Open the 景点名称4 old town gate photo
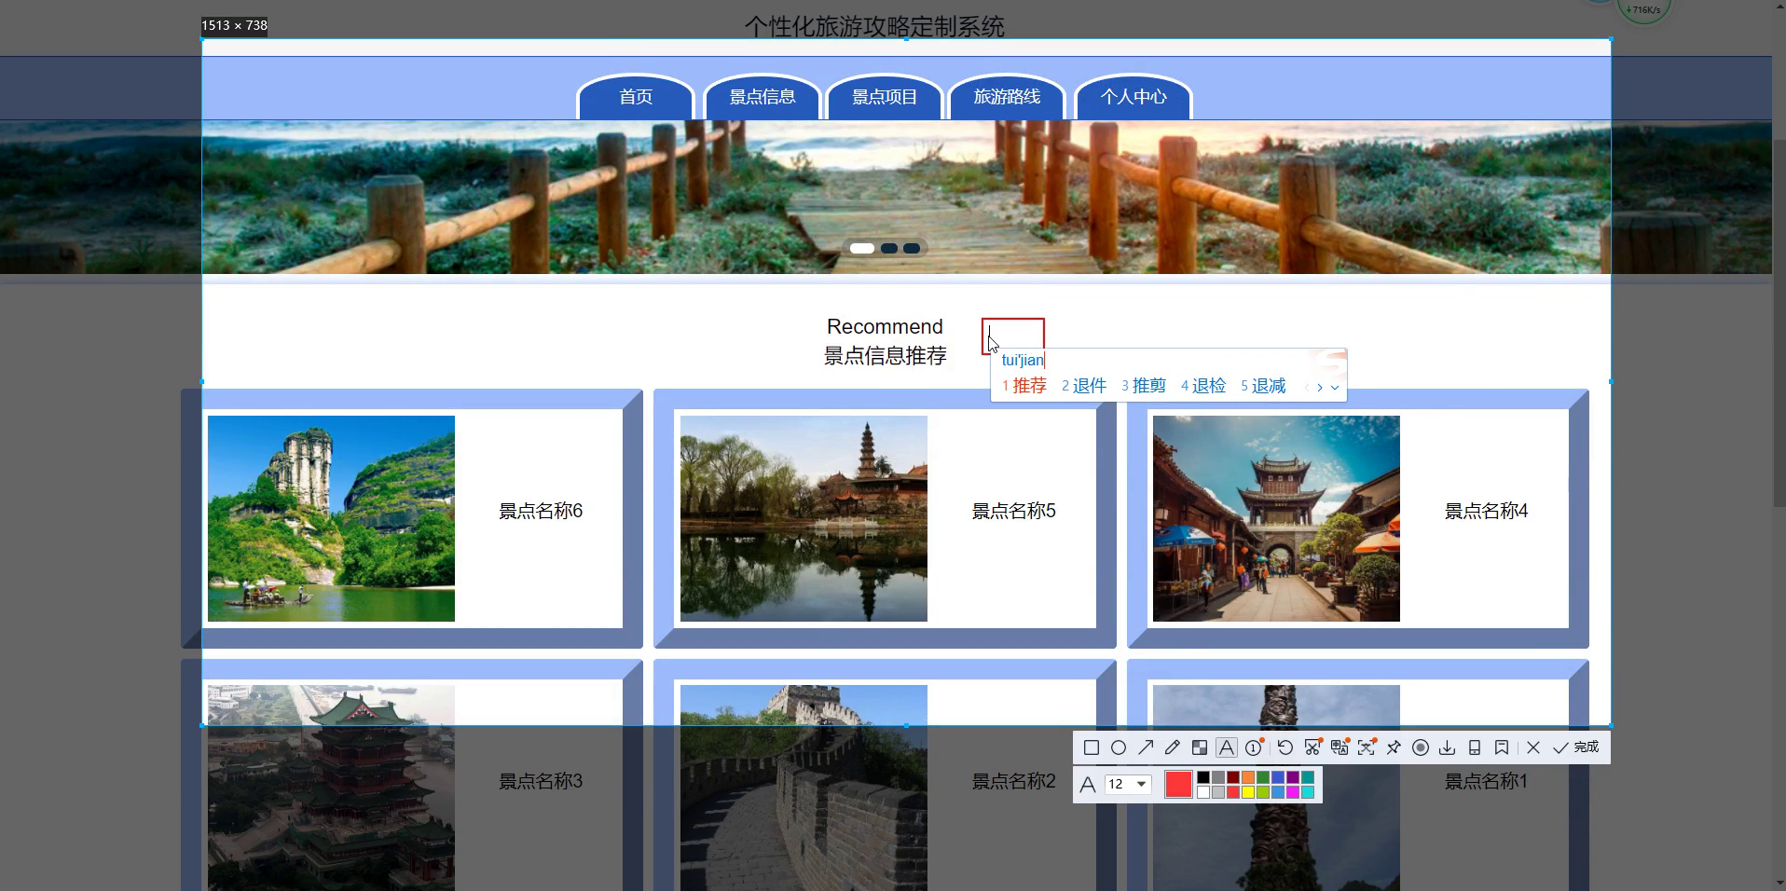Screen dimensions: 1786x891 [x=1276, y=518]
